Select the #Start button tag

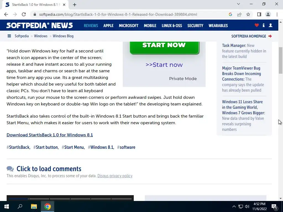pyautogui.click(x=46, y=147)
